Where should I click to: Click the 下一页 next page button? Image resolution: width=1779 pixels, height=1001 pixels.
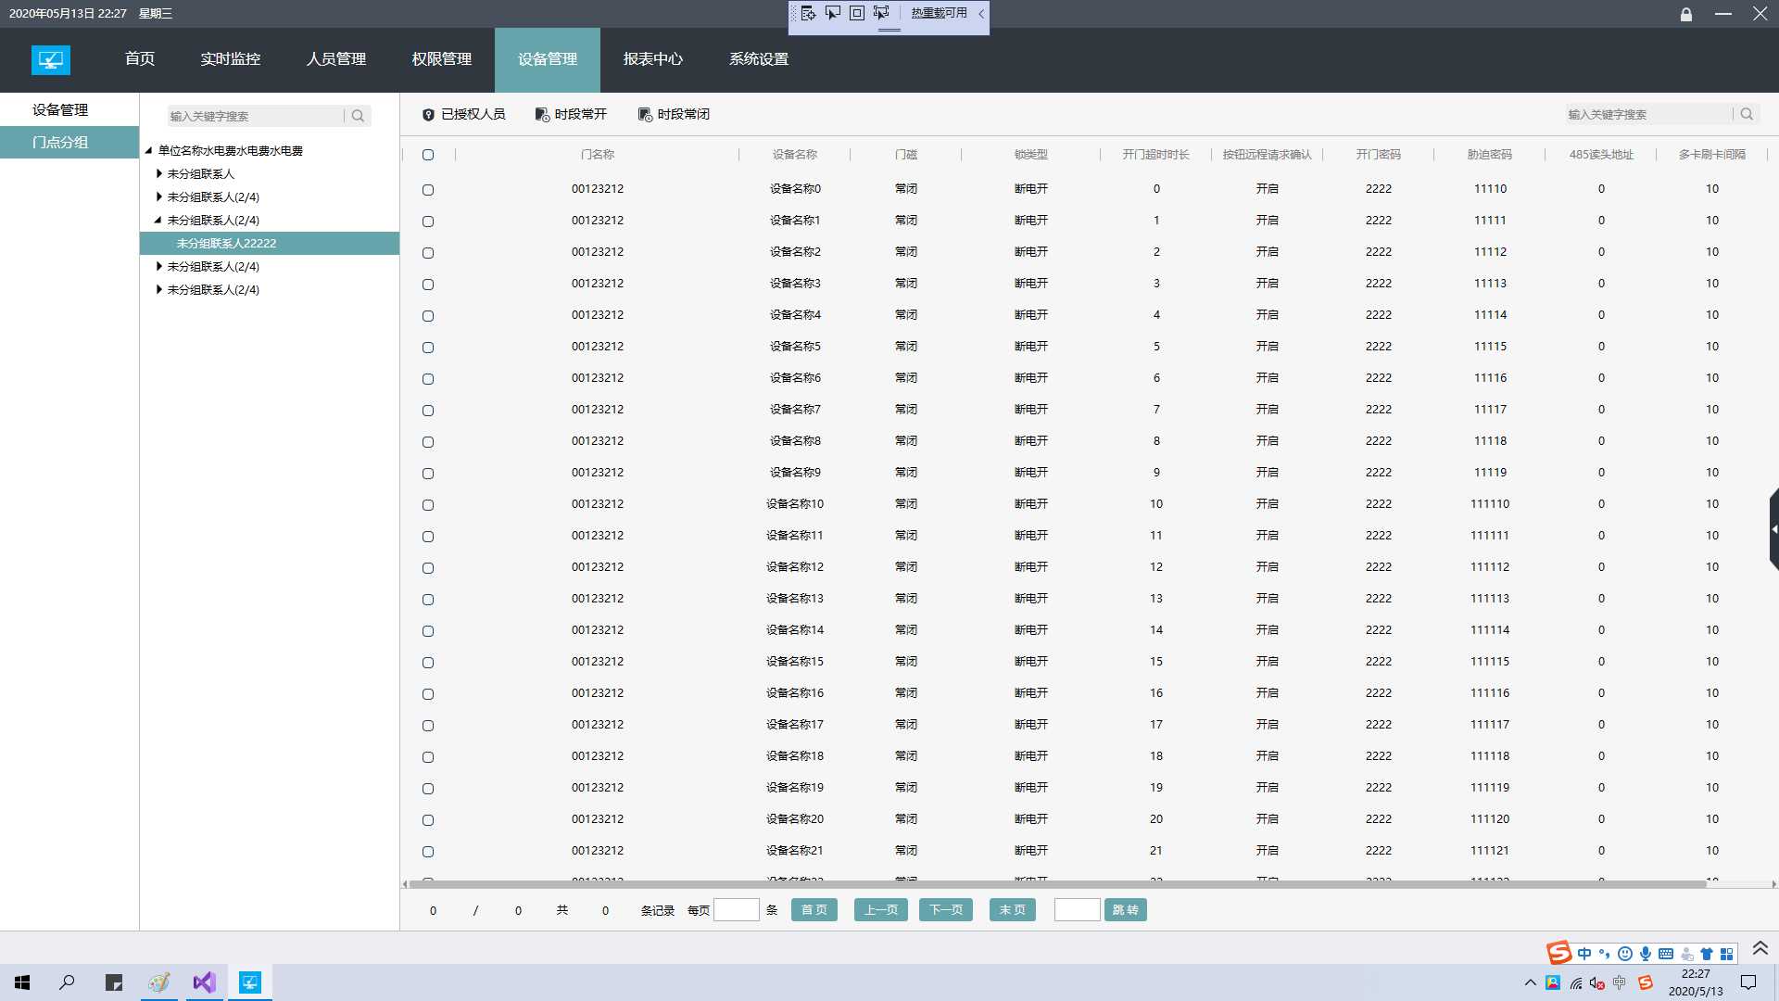click(x=946, y=910)
